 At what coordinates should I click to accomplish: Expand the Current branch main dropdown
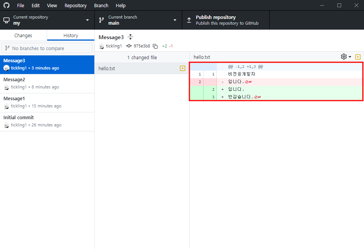(138, 20)
